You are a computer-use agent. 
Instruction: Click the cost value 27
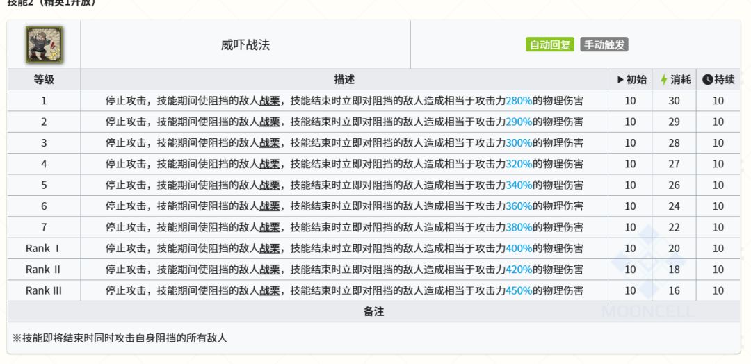(x=674, y=164)
